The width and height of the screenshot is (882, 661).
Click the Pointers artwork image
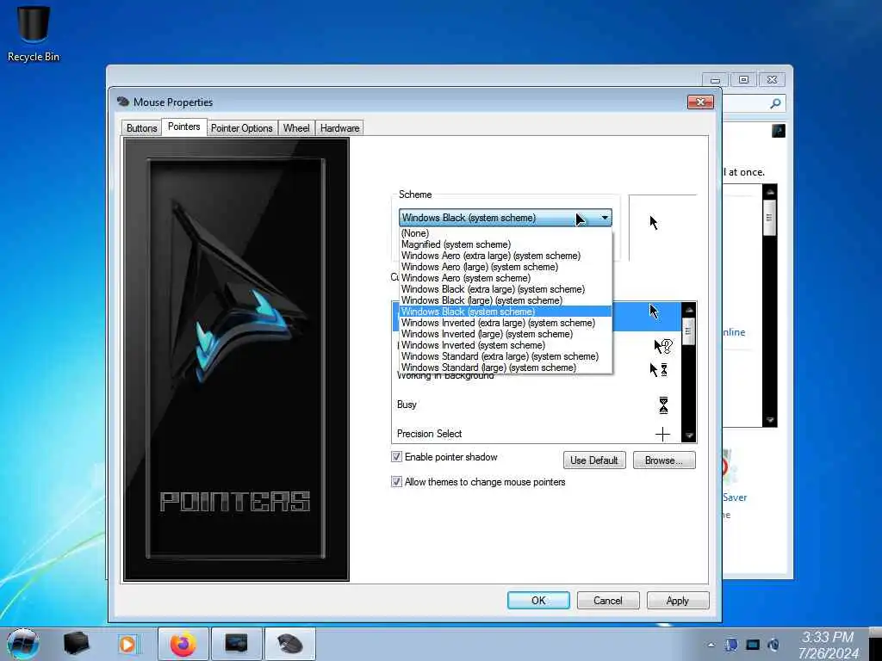click(x=236, y=360)
